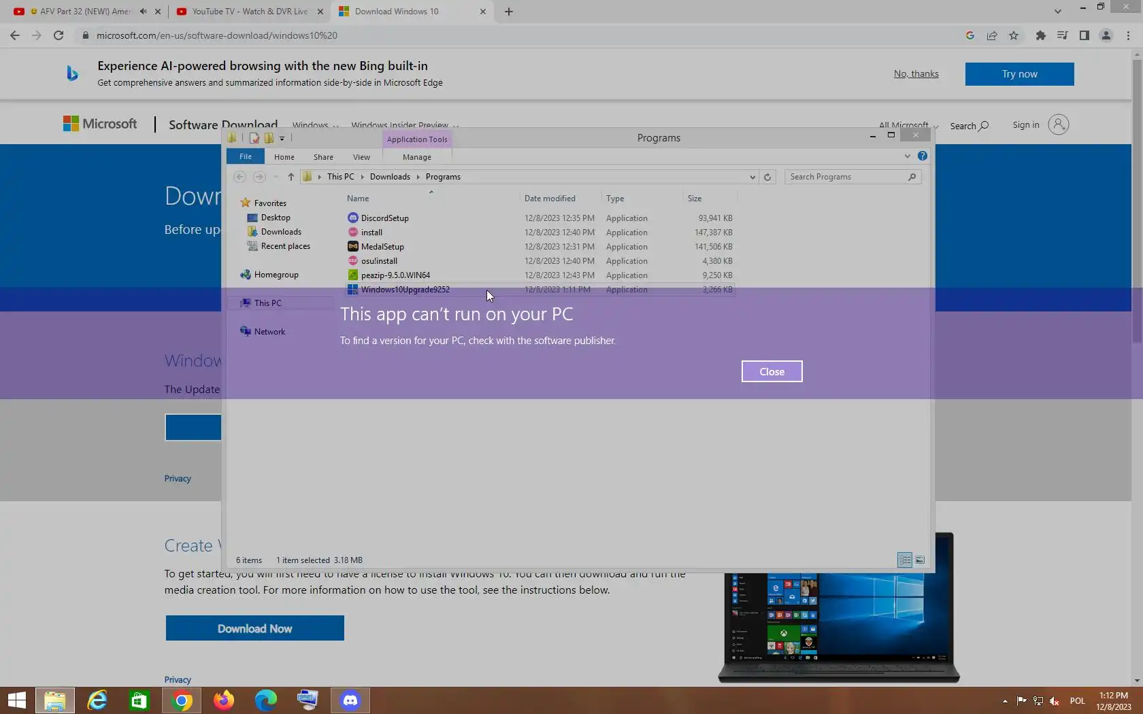Refresh the Programs folder listing
This screenshot has height=714, width=1143.
767,177
